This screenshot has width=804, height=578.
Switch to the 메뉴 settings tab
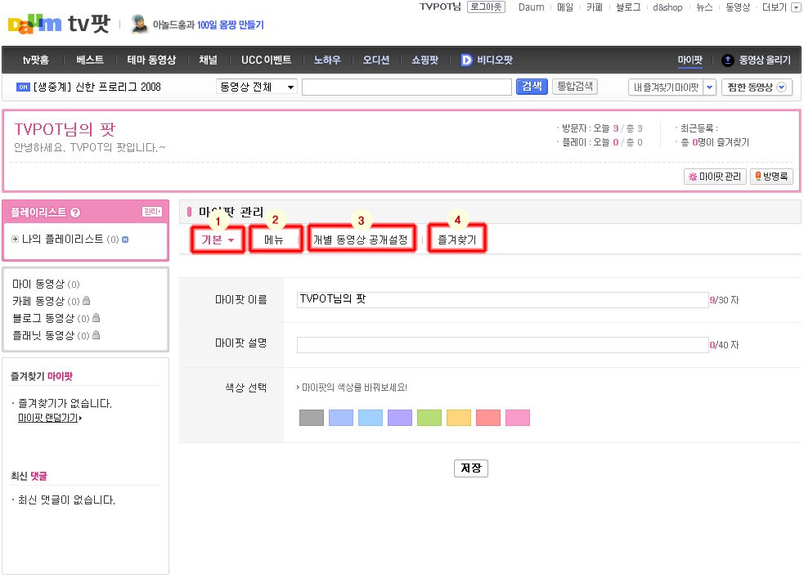274,240
